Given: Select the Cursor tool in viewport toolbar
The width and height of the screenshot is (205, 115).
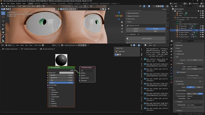Looking at the screenshot, I should [x=3, y=17].
